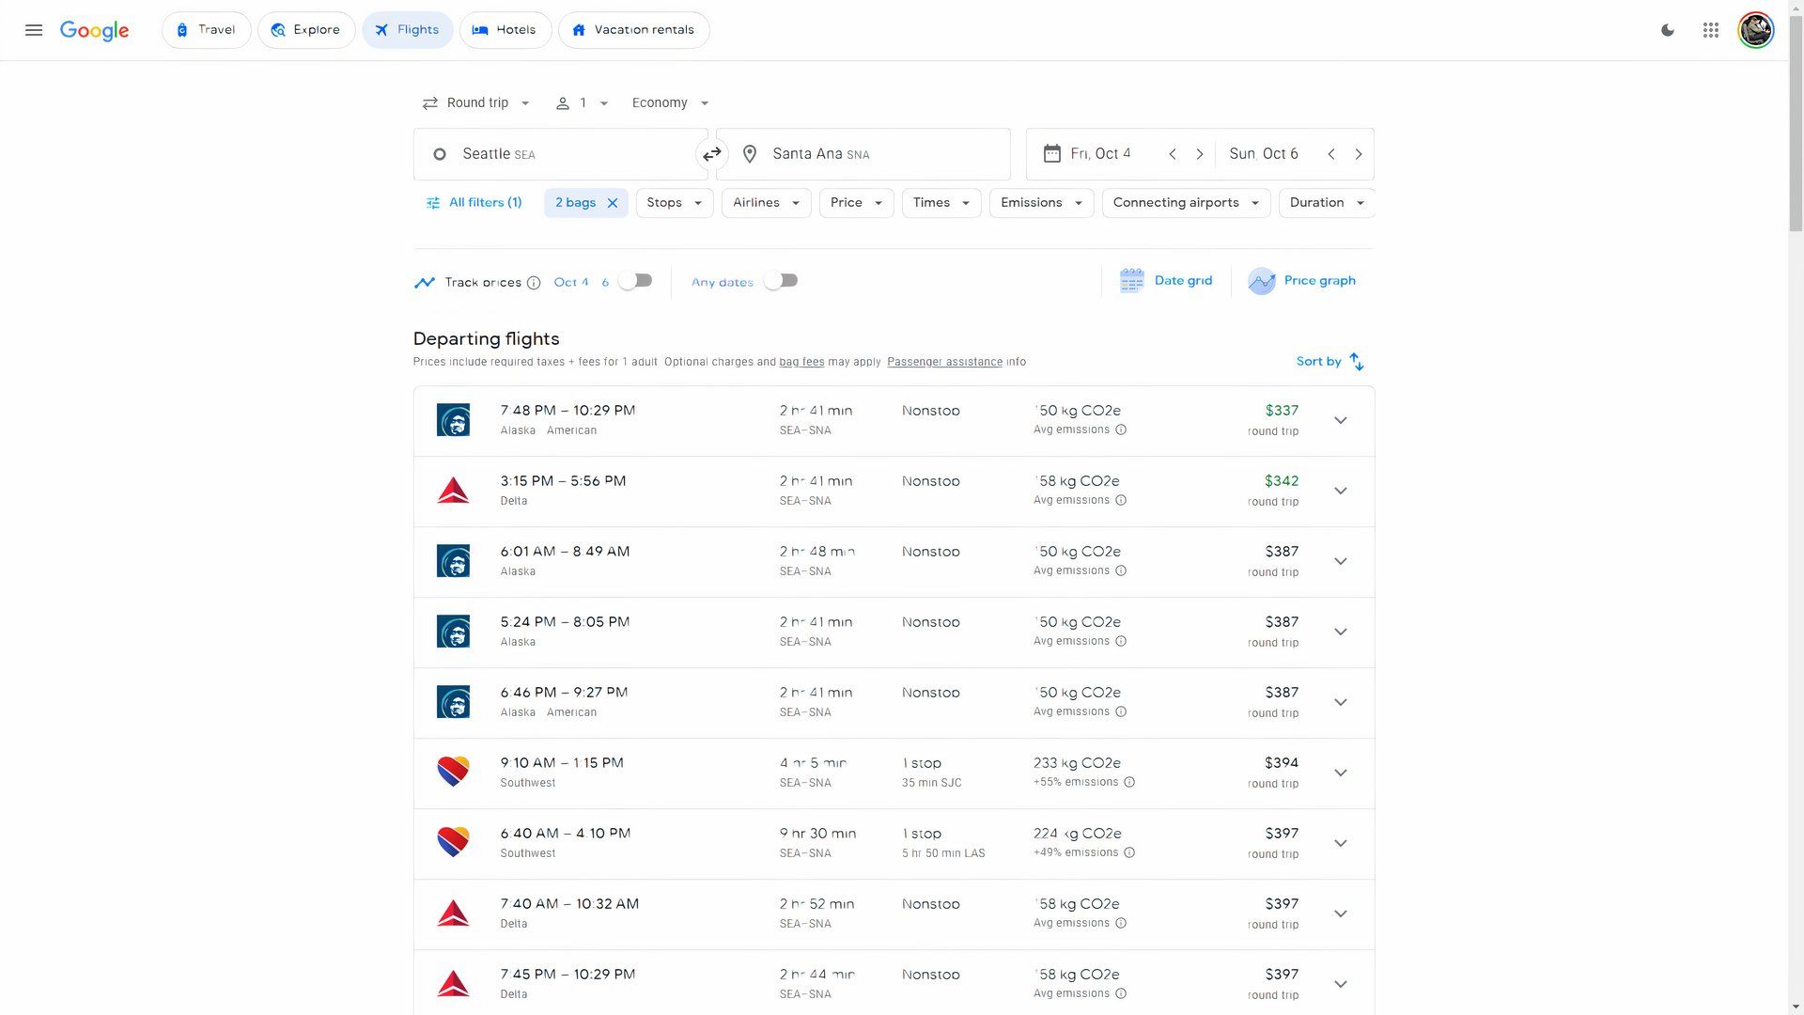
Task: Open the main hamburger menu
Action: pyautogui.click(x=34, y=30)
